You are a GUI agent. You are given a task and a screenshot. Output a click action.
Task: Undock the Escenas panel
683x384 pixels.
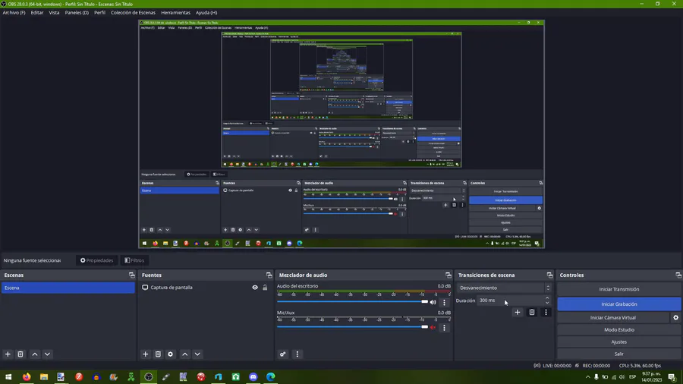coord(132,275)
